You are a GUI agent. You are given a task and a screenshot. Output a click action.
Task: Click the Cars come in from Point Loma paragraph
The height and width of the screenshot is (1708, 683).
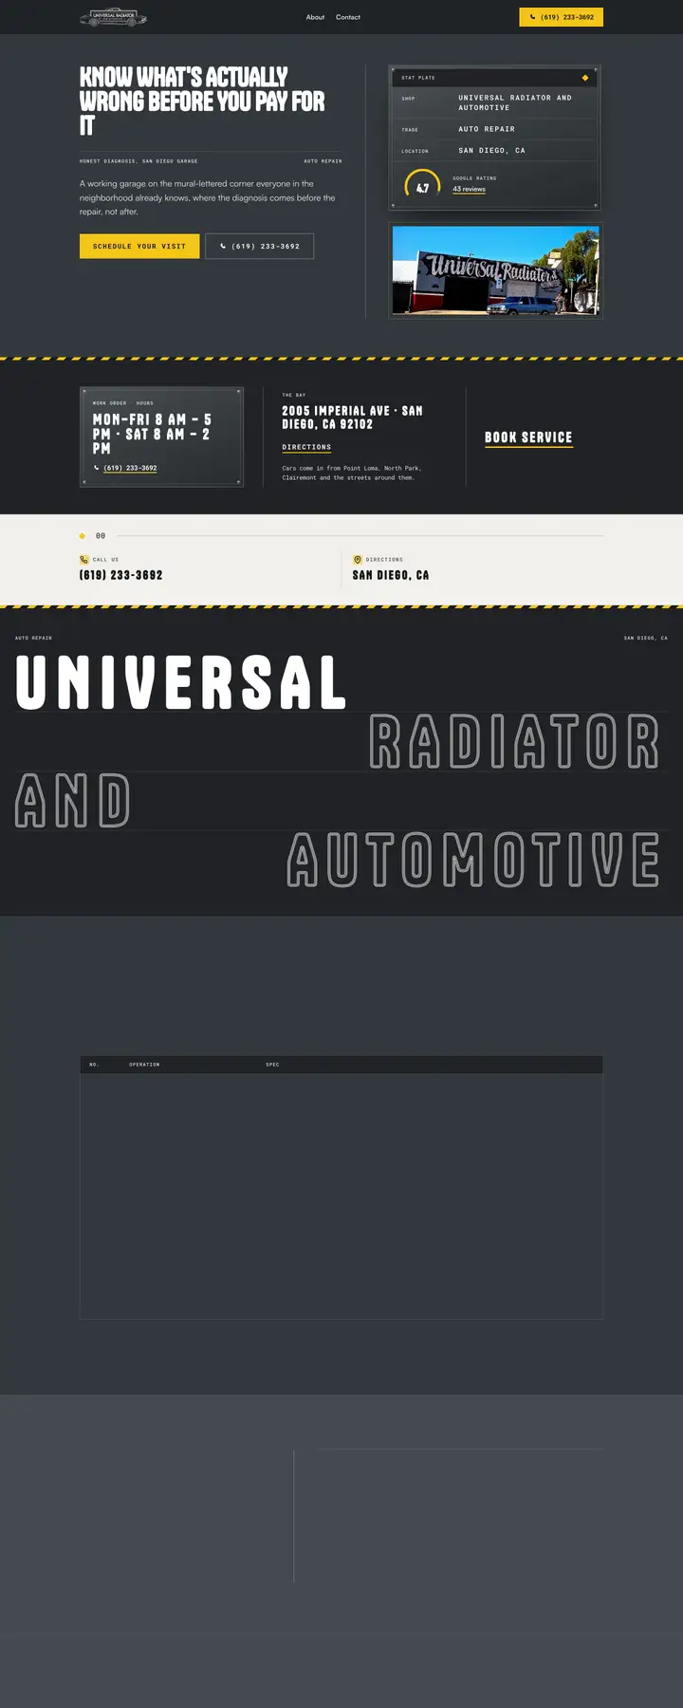pyautogui.click(x=352, y=473)
